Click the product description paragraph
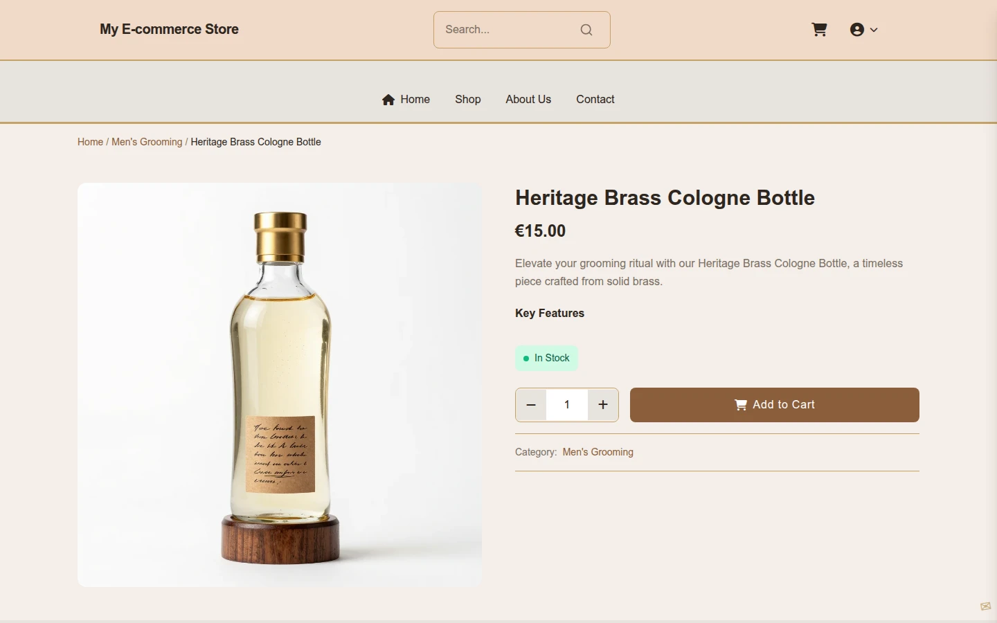997x623 pixels. click(x=709, y=273)
